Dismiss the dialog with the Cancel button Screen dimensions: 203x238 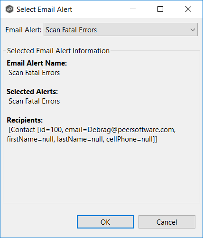coord(167,222)
